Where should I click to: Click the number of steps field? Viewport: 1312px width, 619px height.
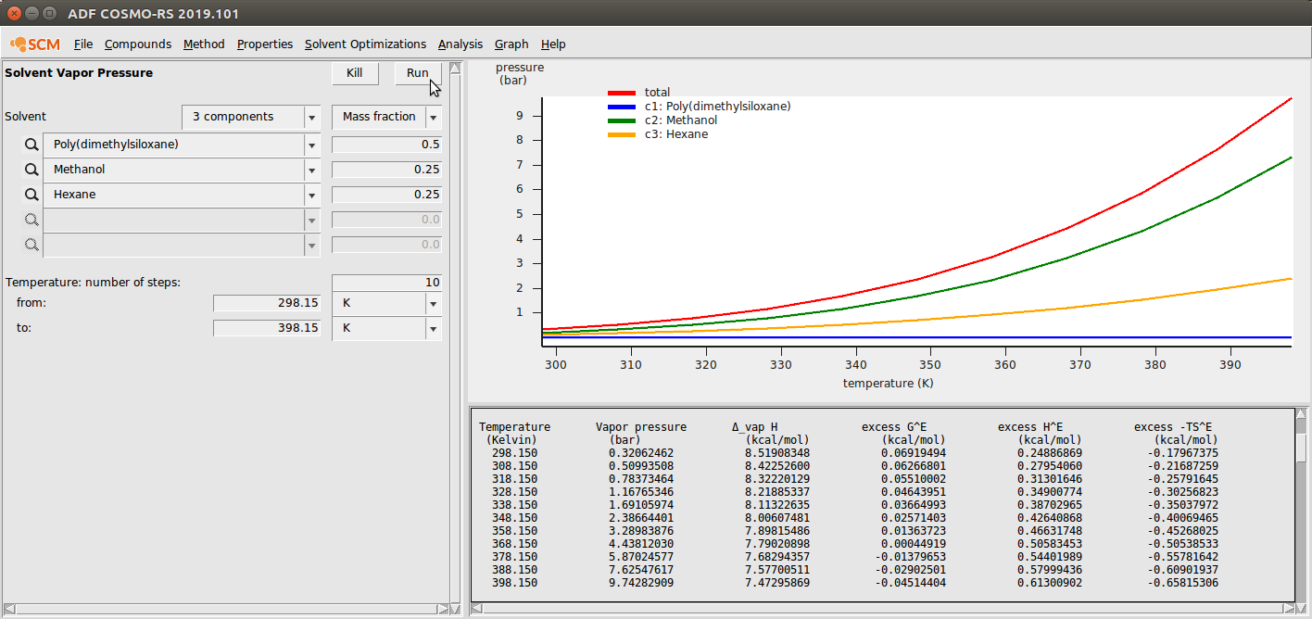386,283
